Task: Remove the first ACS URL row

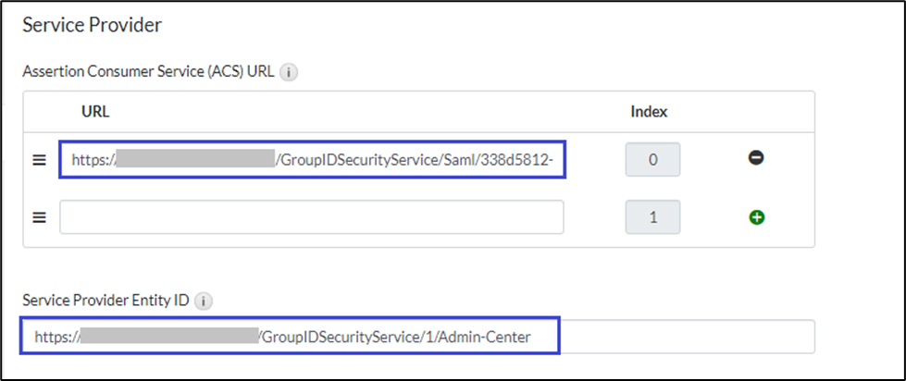Action: (x=756, y=159)
